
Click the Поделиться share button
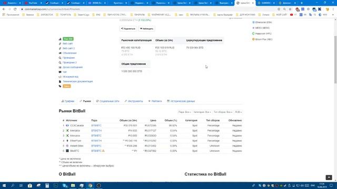pos(128,28)
